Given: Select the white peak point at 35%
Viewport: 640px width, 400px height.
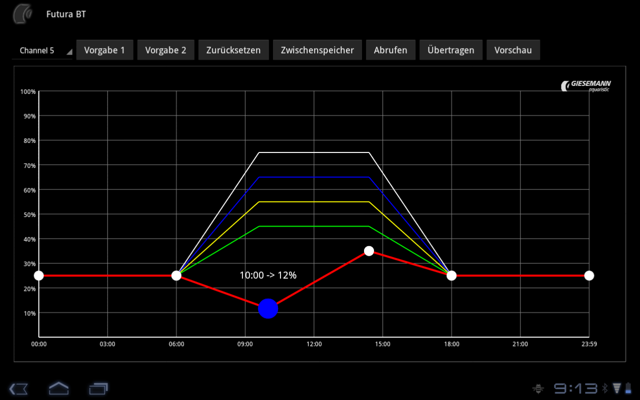Looking at the screenshot, I should 369,251.
